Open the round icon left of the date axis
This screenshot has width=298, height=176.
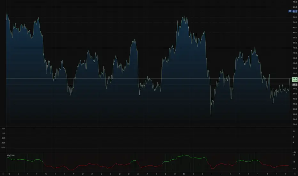pos(3,174)
